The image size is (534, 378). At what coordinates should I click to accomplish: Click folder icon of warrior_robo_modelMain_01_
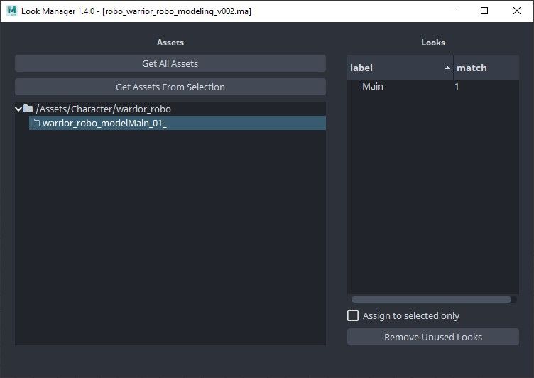coord(36,124)
